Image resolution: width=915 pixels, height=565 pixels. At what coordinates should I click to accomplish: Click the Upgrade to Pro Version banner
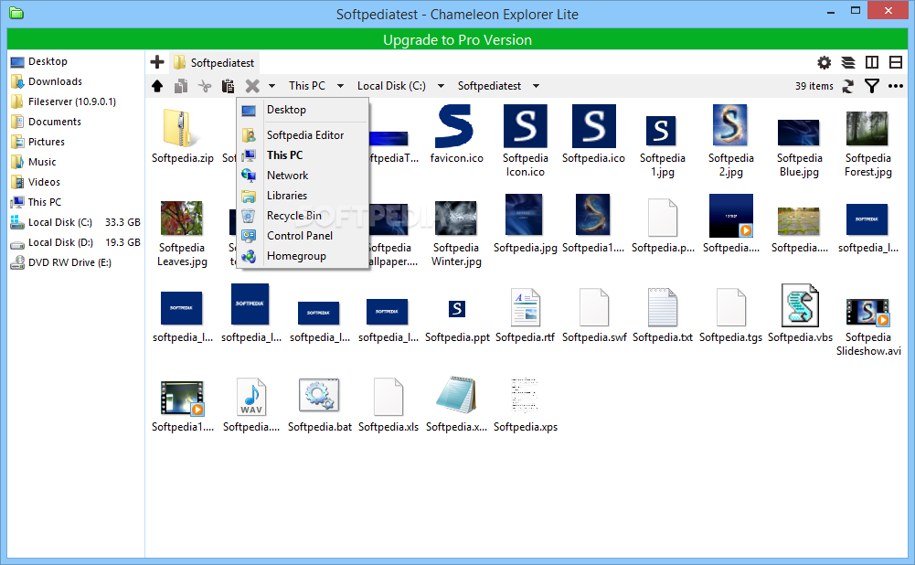pyautogui.click(x=457, y=39)
